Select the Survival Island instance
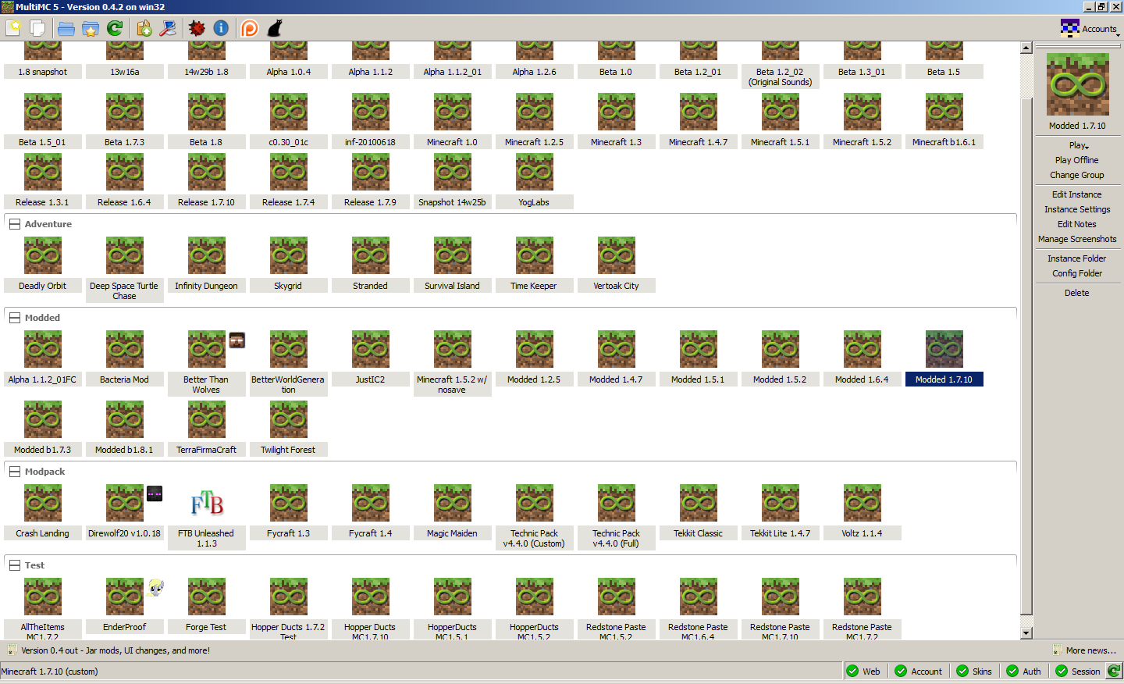1124x684 pixels. (x=452, y=265)
